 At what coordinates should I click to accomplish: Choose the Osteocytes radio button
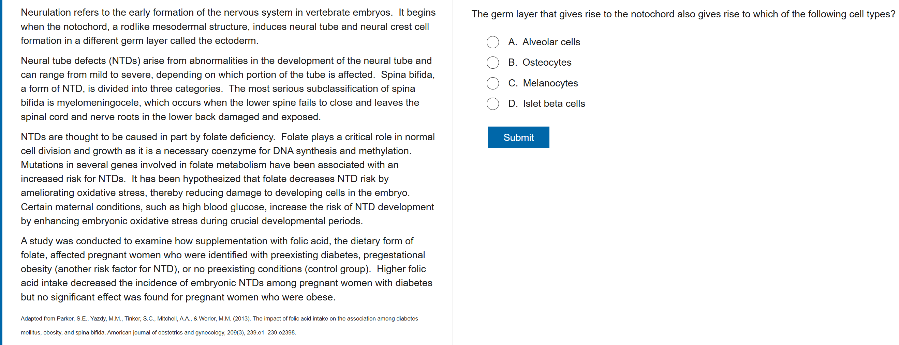(492, 63)
